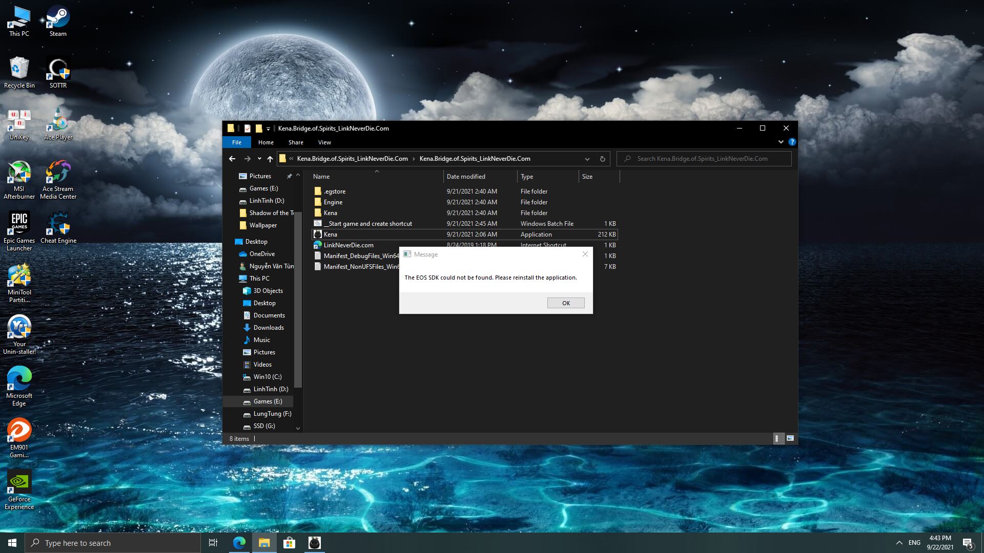The height and width of the screenshot is (553, 984).
Task: Open the View ribbon tab
Action: pyautogui.click(x=324, y=142)
